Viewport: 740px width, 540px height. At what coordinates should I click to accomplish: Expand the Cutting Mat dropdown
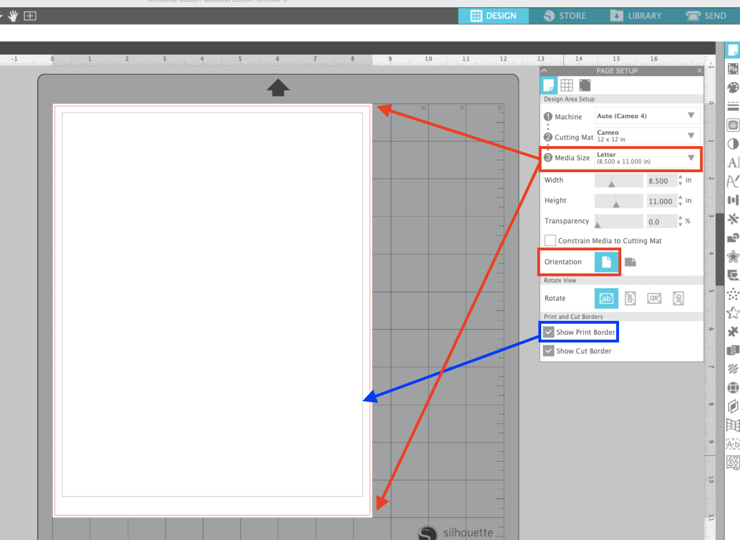647,136
